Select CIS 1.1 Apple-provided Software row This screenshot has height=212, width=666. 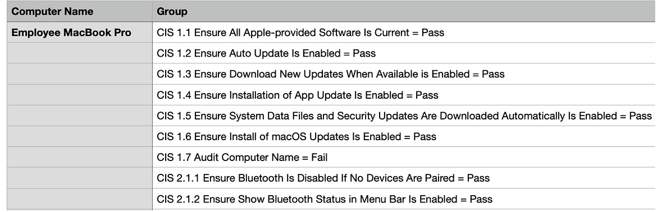click(x=404, y=32)
